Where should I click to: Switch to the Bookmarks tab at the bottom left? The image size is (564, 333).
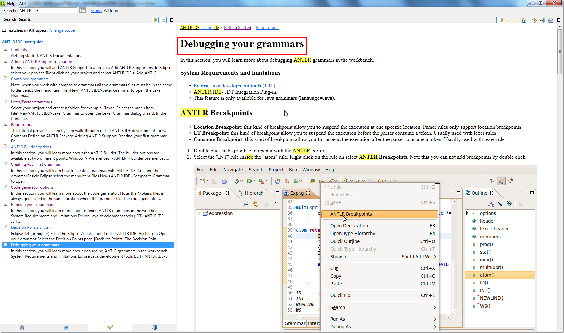coord(154,328)
